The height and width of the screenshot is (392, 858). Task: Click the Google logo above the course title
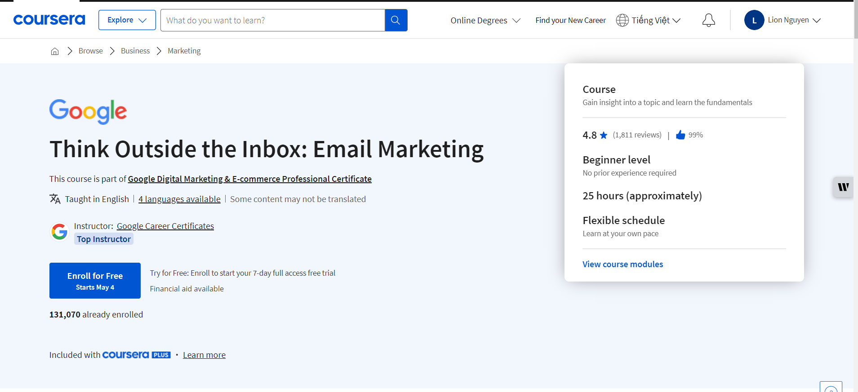pyautogui.click(x=88, y=111)
